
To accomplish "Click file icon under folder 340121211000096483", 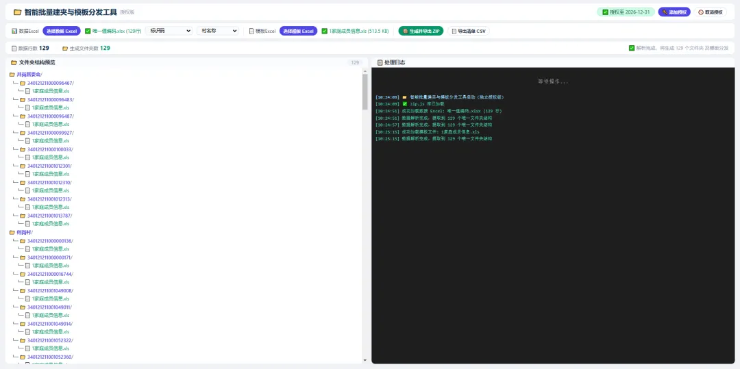I will pos(27,108).
